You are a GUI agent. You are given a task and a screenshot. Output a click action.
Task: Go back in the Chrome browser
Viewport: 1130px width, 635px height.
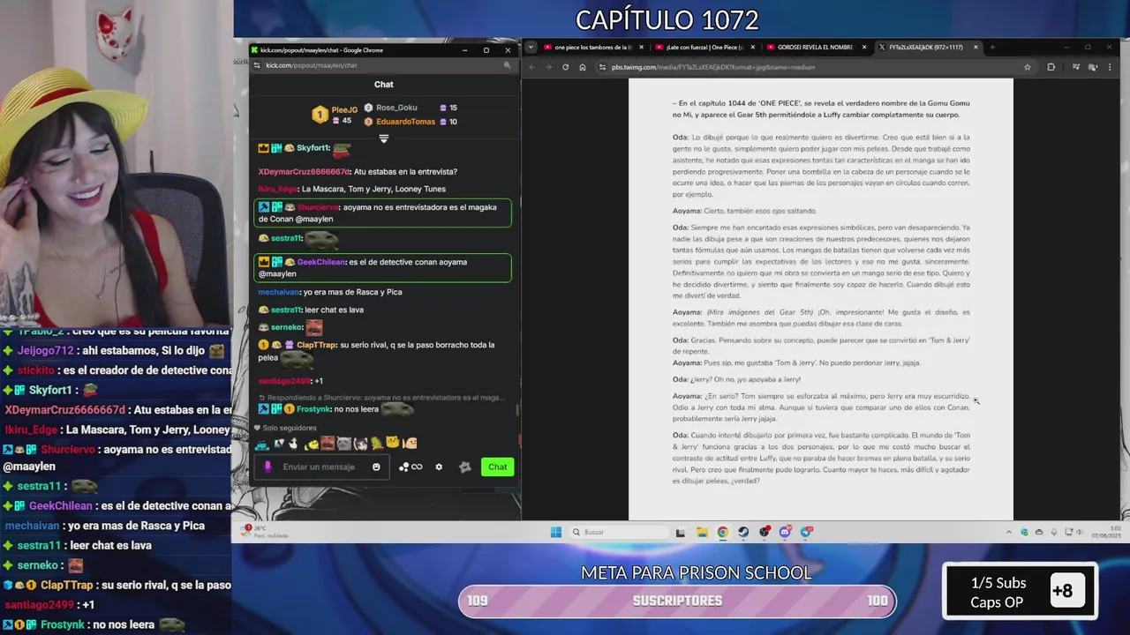(531, 67)
